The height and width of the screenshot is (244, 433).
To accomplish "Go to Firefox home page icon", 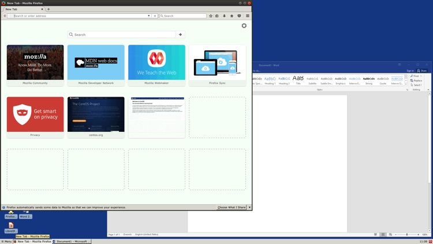I will [x=232, y=16].
